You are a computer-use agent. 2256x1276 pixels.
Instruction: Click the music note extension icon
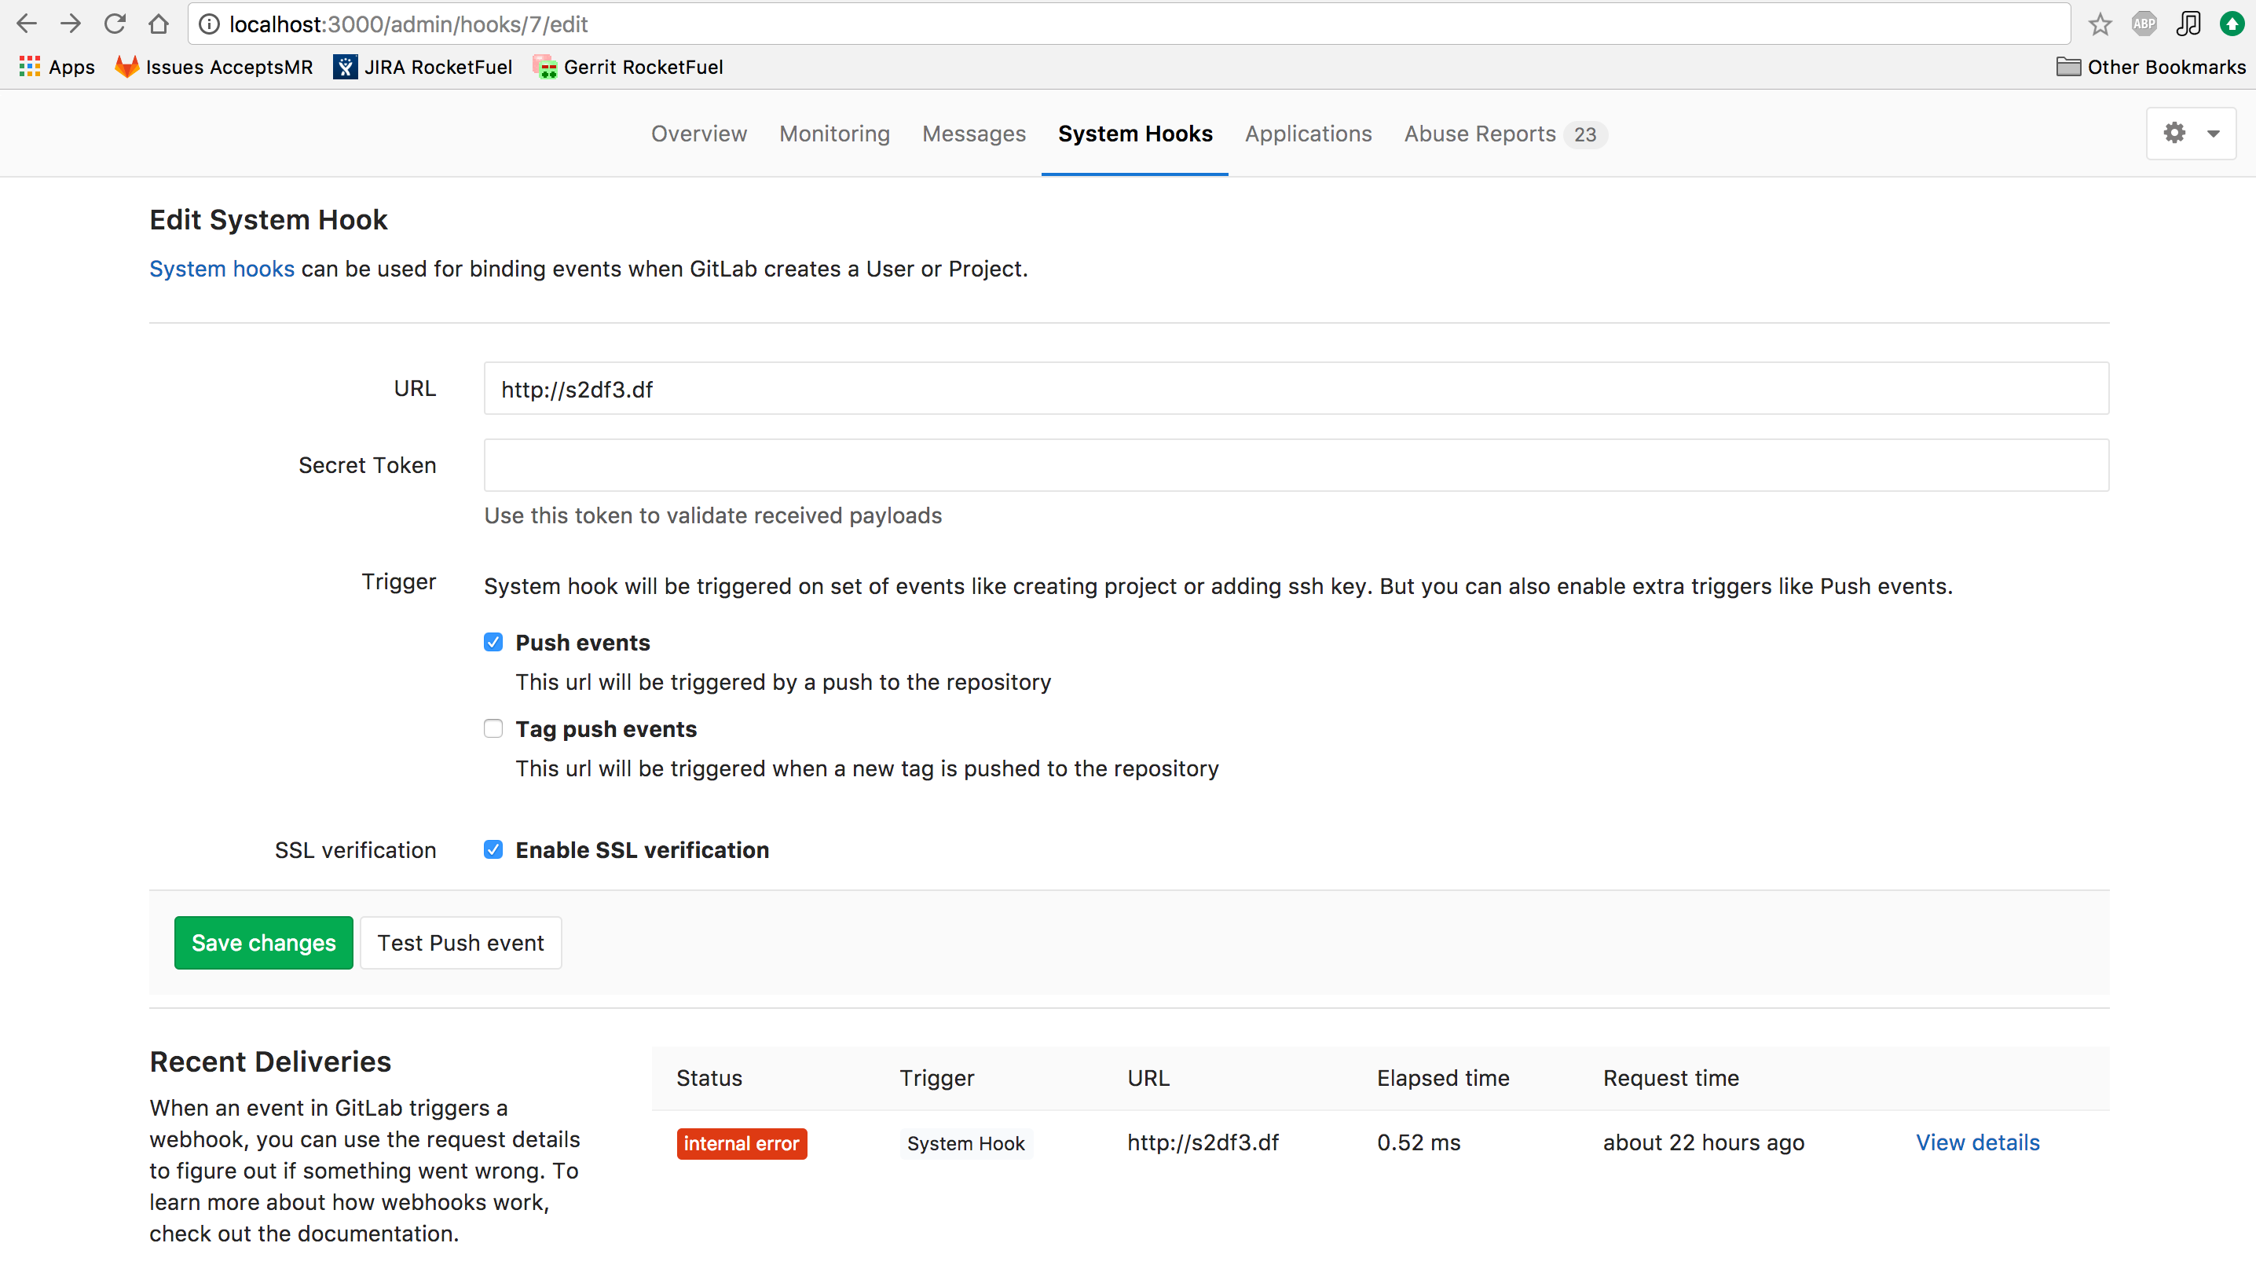2188,24
